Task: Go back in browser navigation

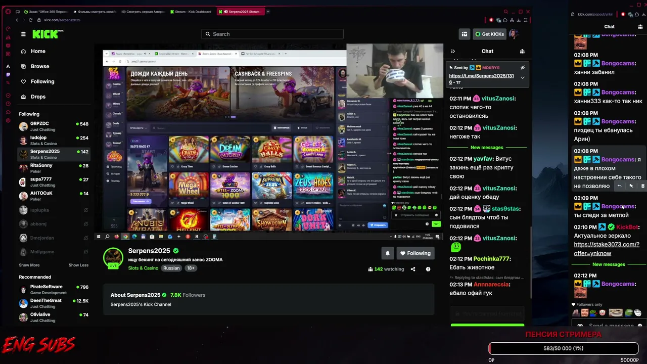Action: coord(17,20)
